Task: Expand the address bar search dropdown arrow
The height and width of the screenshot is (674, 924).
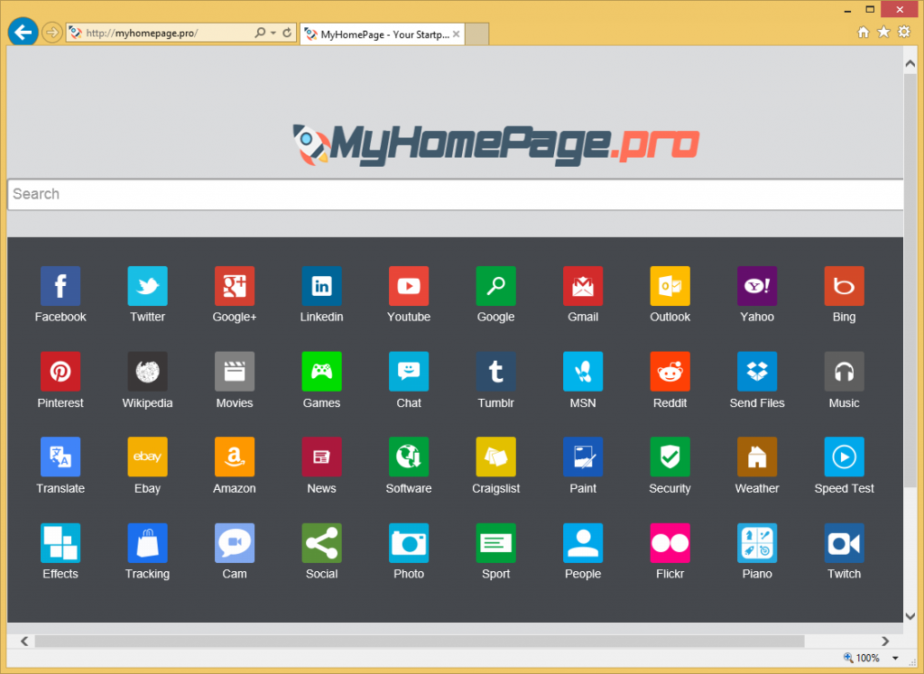Action: [x=273, y=33]
